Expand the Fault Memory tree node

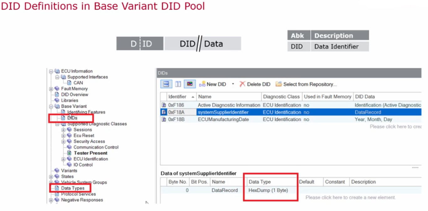pos(50,88)
